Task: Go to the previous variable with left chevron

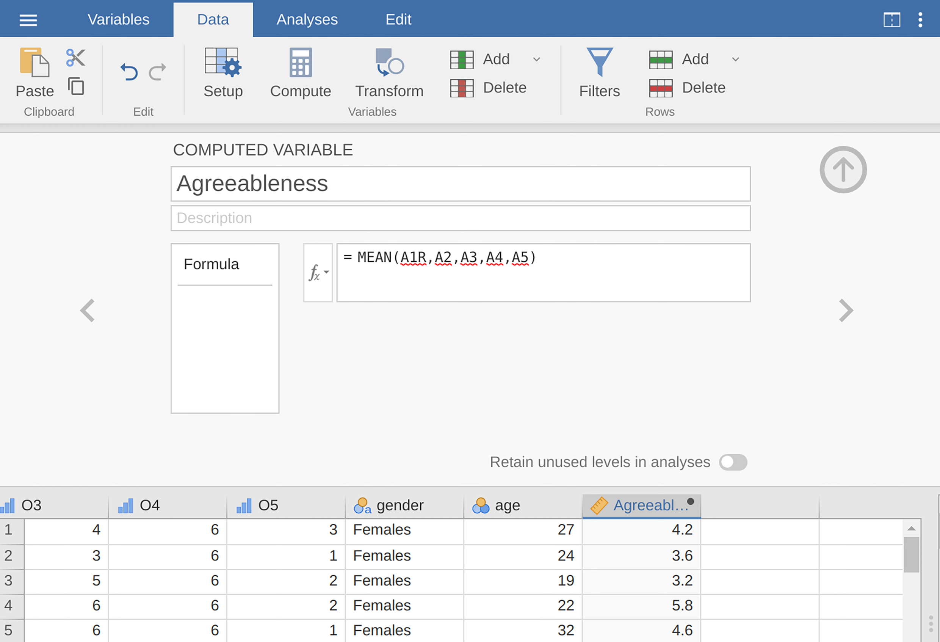Action: pos(87,310)
